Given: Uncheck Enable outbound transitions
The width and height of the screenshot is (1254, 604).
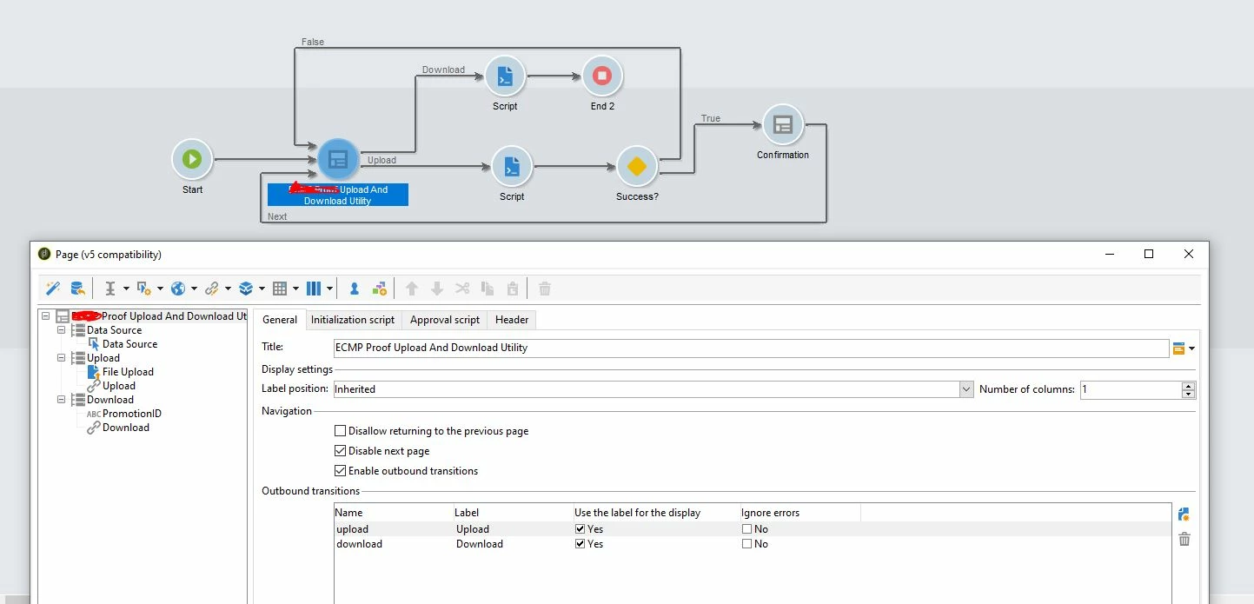Looking at the screenshot, I should (x=341, y=471).
